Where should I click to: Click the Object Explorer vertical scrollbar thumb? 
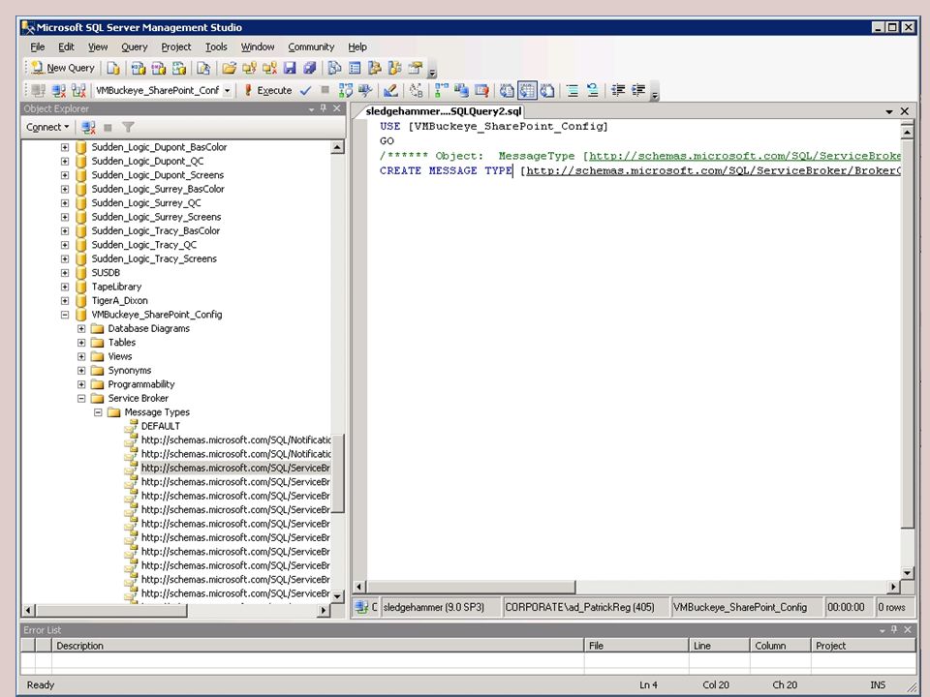(x=337, y=473)
